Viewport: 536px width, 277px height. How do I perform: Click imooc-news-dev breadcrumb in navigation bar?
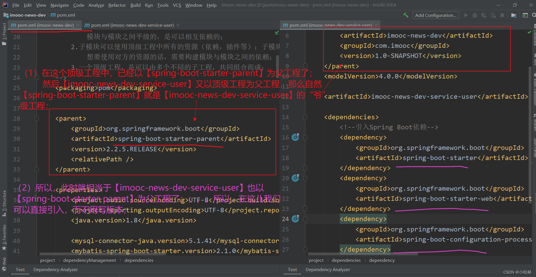(25, 15)
